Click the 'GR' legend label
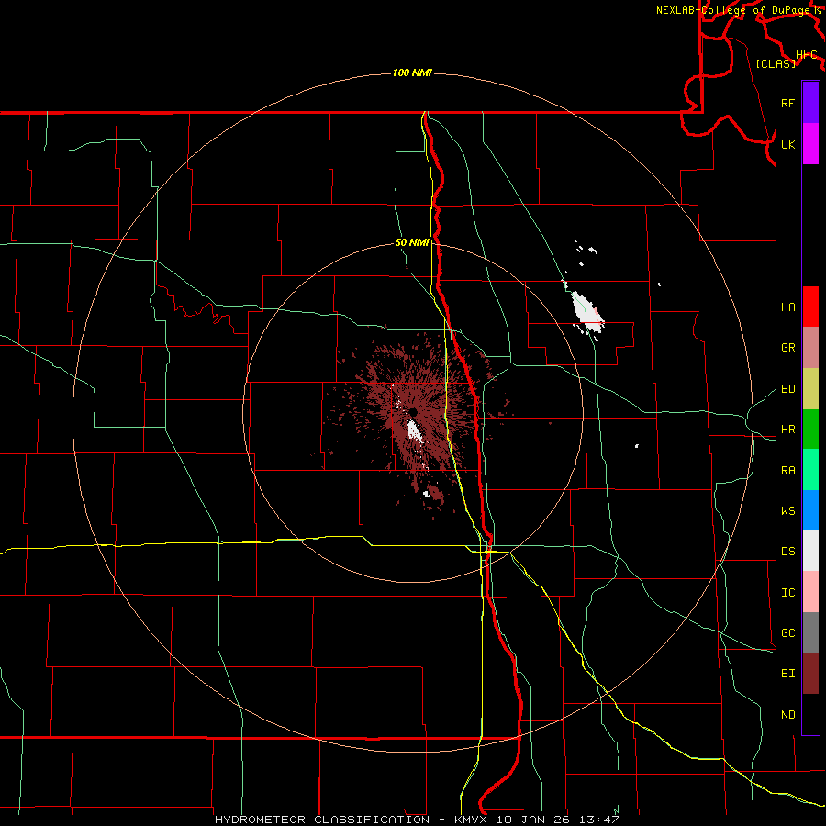The image size is (826, 826). (x=787, y=348)
